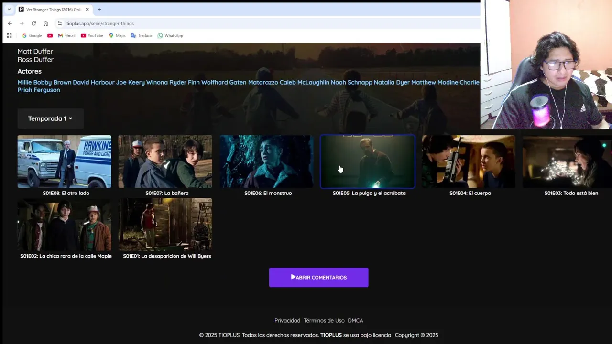Open episode S01E03 Todo está bien thumbnail

click(567, 161)
